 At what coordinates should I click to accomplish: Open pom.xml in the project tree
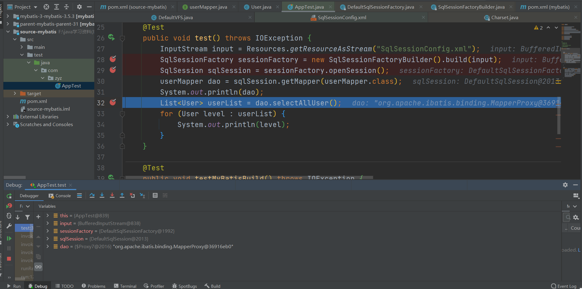37,101
